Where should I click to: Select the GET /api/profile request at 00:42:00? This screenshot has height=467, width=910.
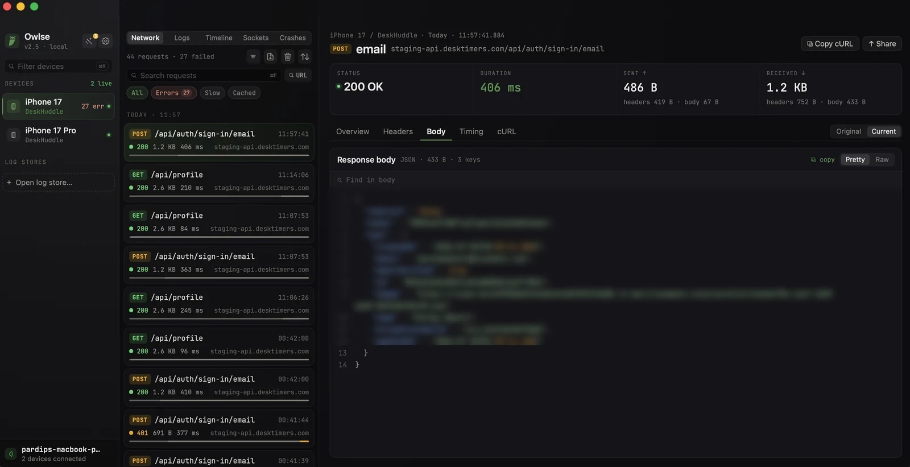click(x=219, y=346)
